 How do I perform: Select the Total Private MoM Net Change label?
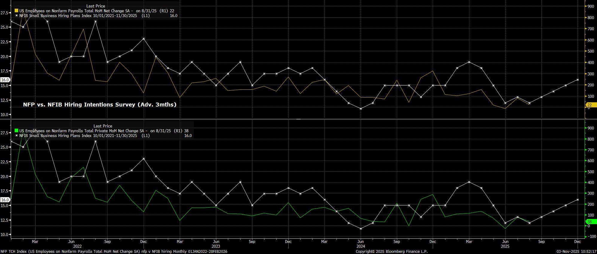pos(83,131)
